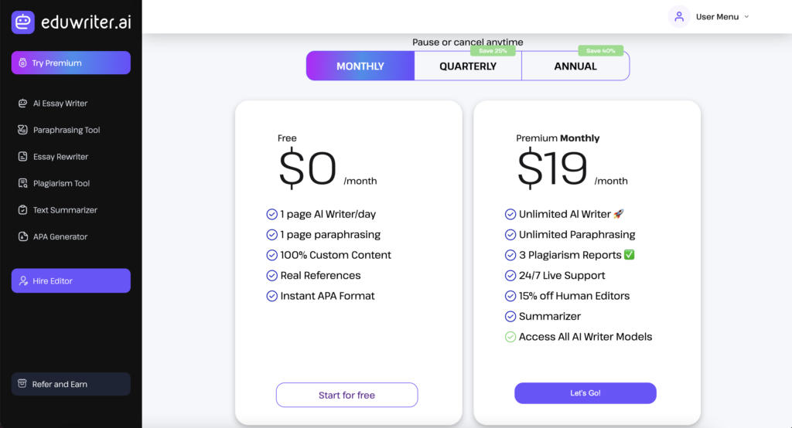Click the Start for free button

click(x=346, y=395)
